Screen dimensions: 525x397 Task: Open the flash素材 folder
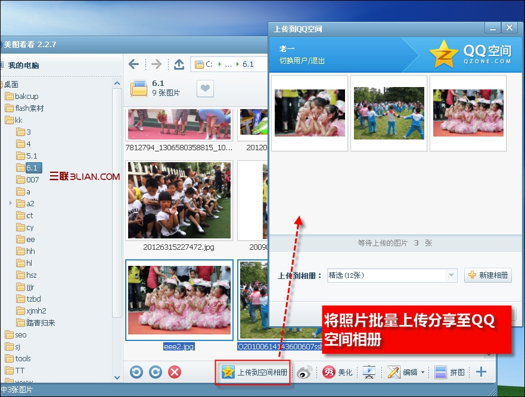pos(24,108)
